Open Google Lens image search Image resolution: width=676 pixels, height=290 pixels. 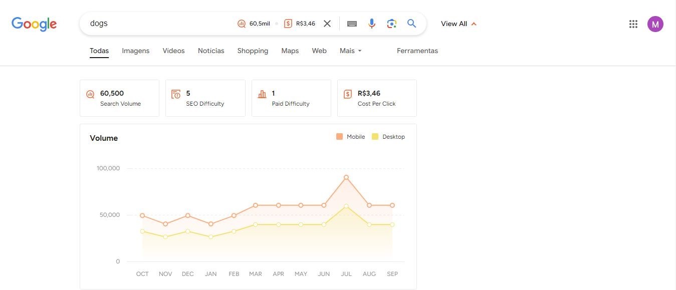click(392, 24)
